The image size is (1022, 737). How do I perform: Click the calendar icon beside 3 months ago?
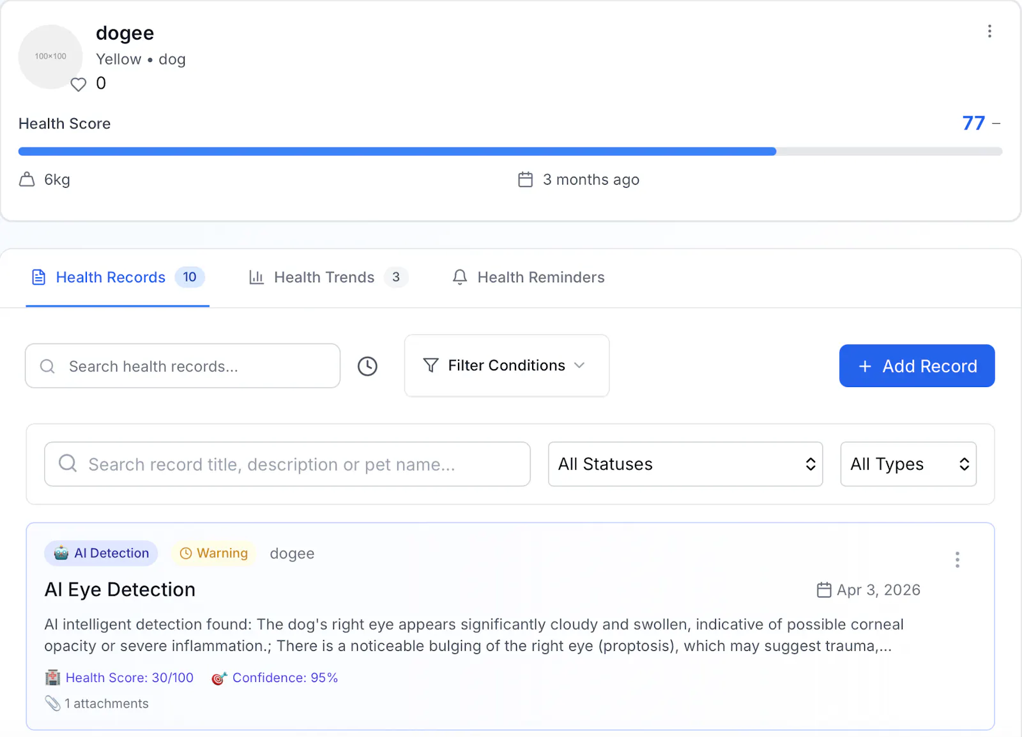click(525, 179)
